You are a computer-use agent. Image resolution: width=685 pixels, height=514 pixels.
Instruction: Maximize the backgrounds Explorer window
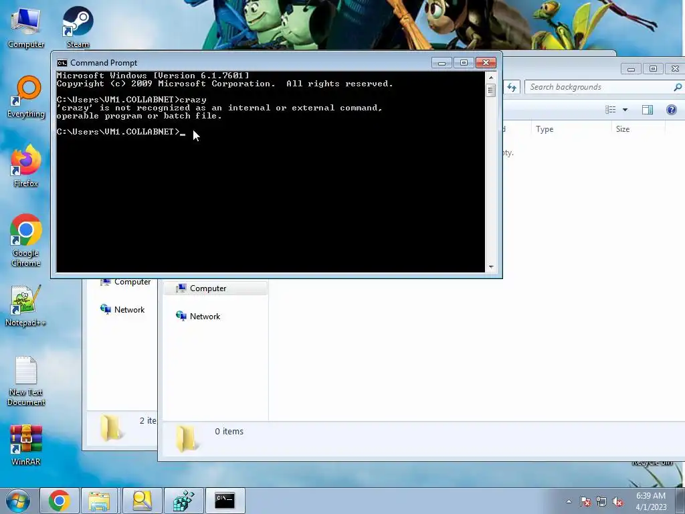click(x=653, y=69)
